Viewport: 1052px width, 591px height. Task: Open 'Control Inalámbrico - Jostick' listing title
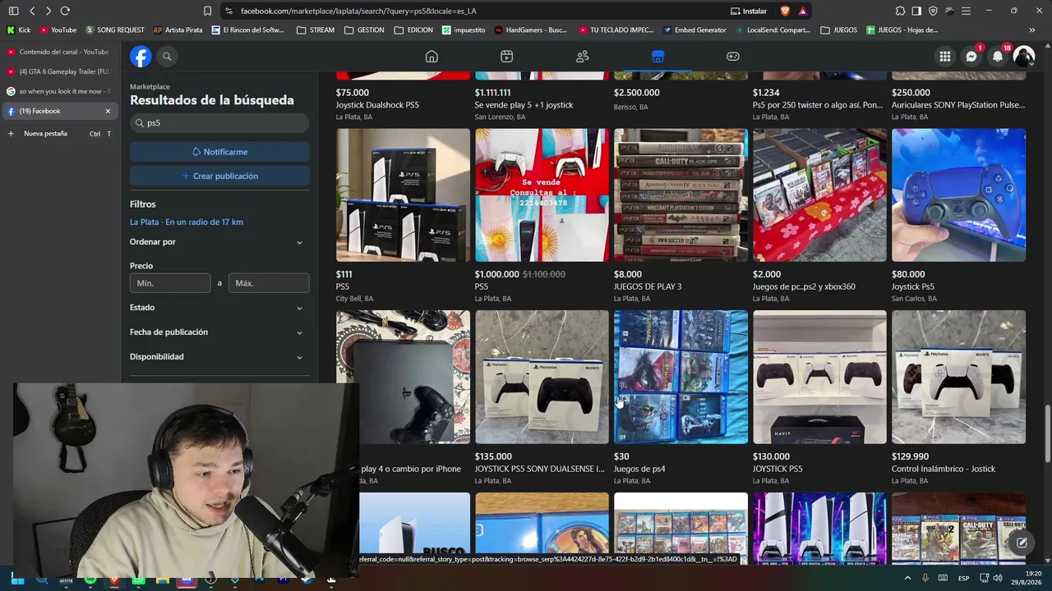tap(944, 470)
